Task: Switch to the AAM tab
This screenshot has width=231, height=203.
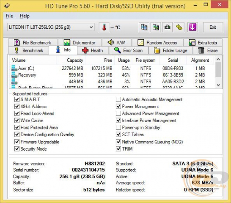Action: (x=117, y=43)
